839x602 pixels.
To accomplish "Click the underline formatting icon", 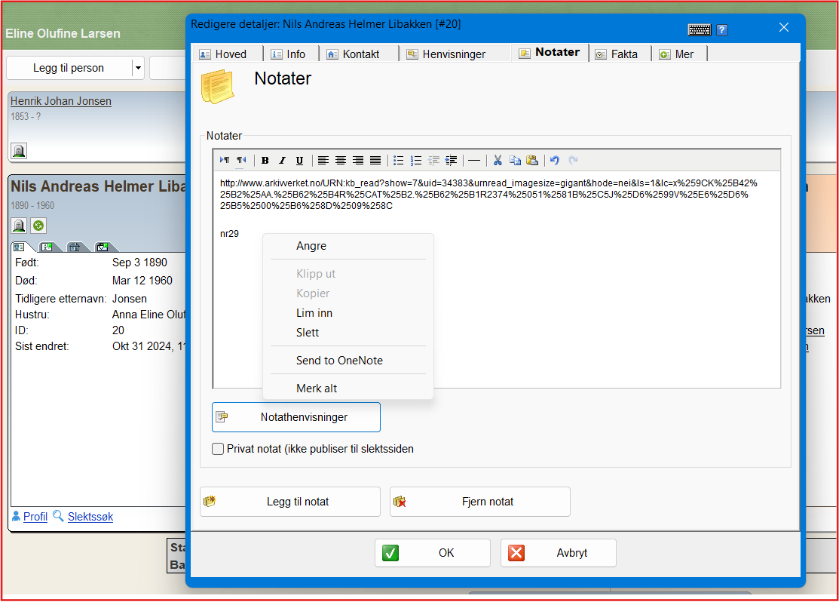I will pos(299,161).
